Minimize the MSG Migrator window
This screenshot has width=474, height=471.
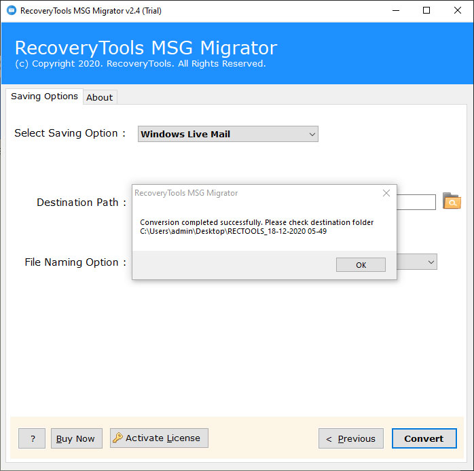[x=396, y=11]
